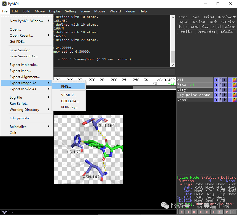The height and width of the screenshot is (215, 237).
Task: Click the Deselect button
Action: pyautogui.click(x=199, y=22)
